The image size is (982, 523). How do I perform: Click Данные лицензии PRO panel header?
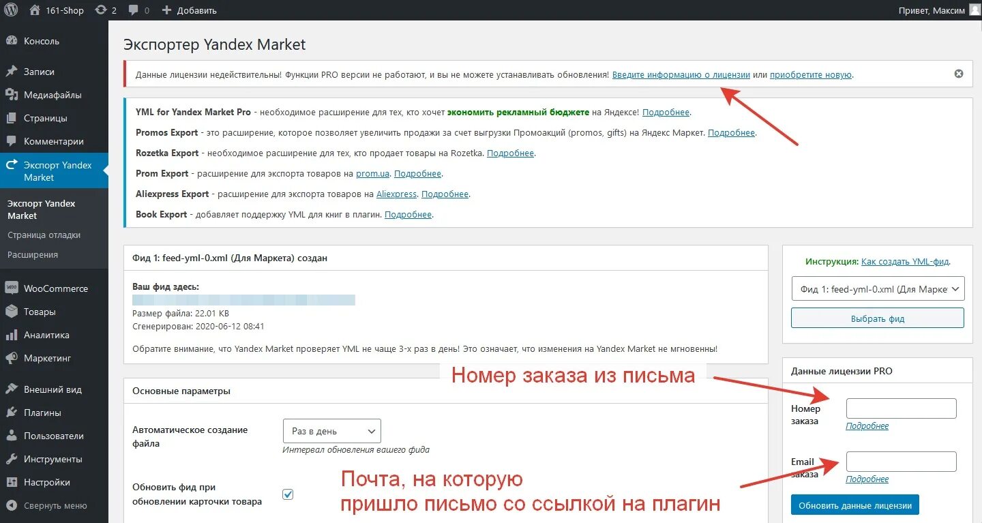pos(842,371)
